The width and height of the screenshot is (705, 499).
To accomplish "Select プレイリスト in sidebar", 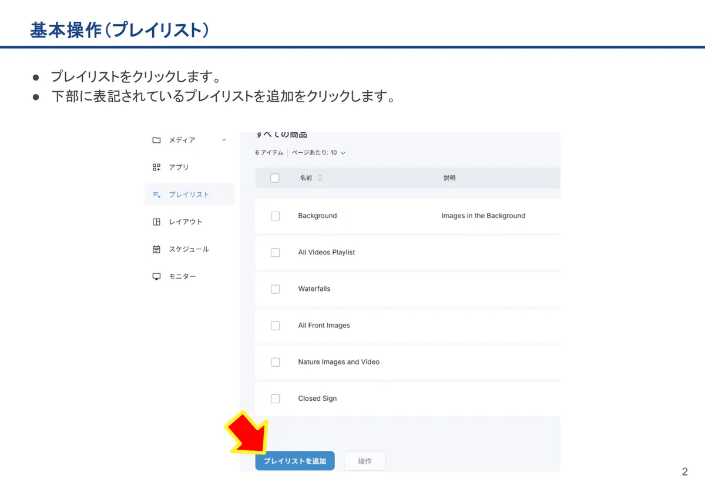I will [x=190, y=195].
